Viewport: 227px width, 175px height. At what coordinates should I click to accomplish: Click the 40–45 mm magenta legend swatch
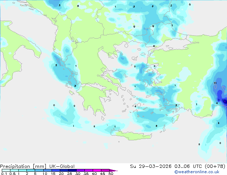(97, 170)
